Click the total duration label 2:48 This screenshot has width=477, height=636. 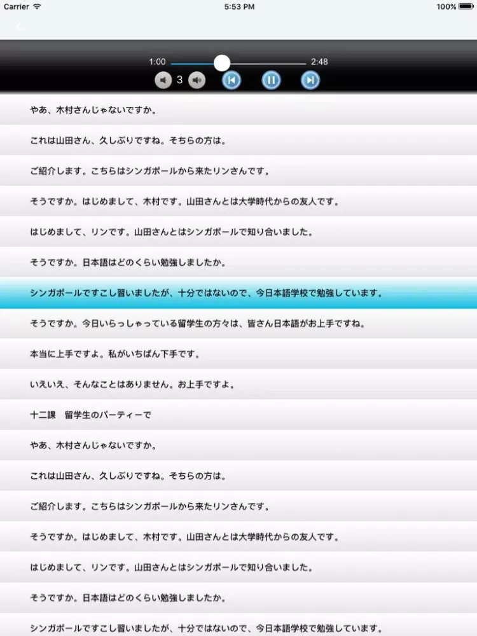319,62
